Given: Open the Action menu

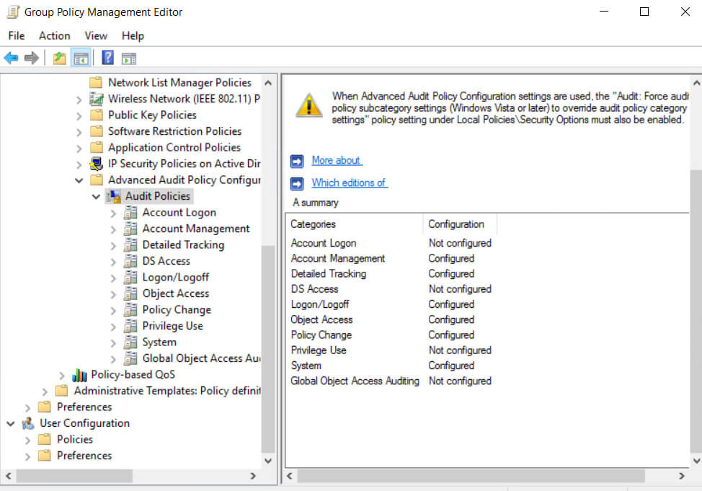Looking at the screenshot, I should pyautogui.click(x=55, y=35).
